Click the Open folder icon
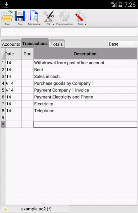This screenshot has height=213, width=138. 7,16
